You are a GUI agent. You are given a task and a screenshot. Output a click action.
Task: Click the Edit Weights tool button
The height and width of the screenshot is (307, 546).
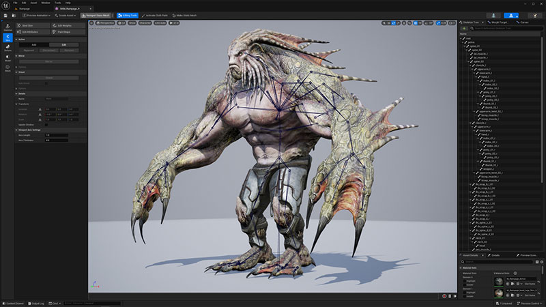point(68,25)
